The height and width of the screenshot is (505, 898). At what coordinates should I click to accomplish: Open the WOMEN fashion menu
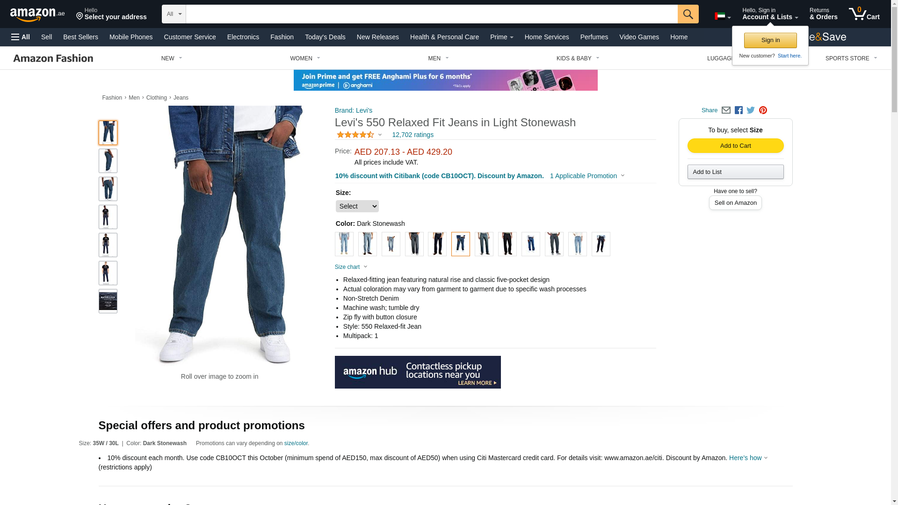pyautogui.click(x=305, y=58)
